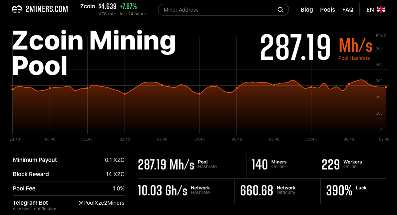Select the 04:40 chart data point
Image resolution: width=397 pixels, height=215 pixels.
coord(199,94)
